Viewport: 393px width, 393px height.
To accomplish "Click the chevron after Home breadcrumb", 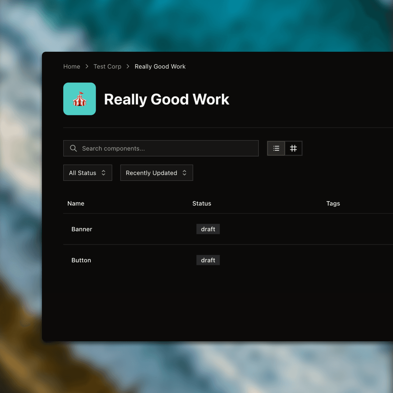I will pos(87,66).
